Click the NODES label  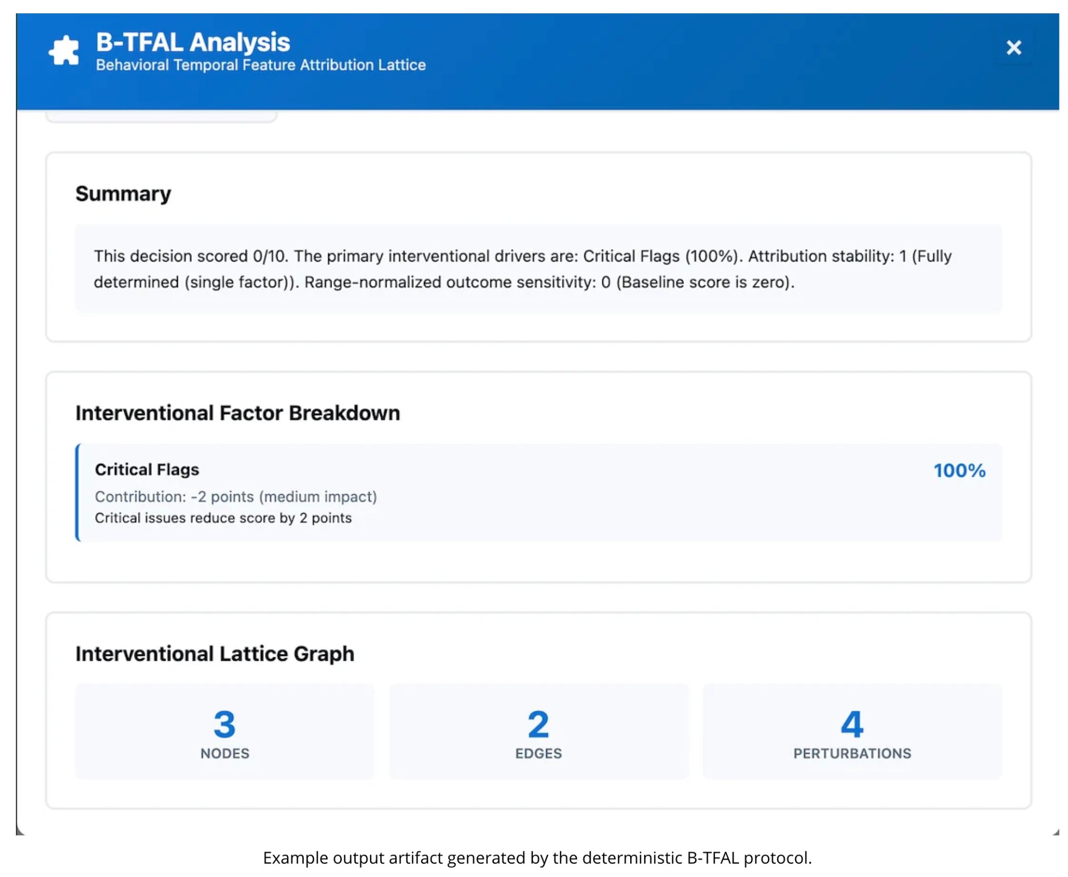(224, 753)
